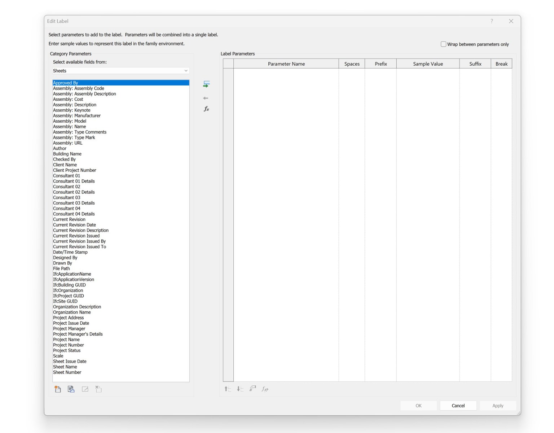
Task: Click the Cancel button
Action: tap(458, 406)
